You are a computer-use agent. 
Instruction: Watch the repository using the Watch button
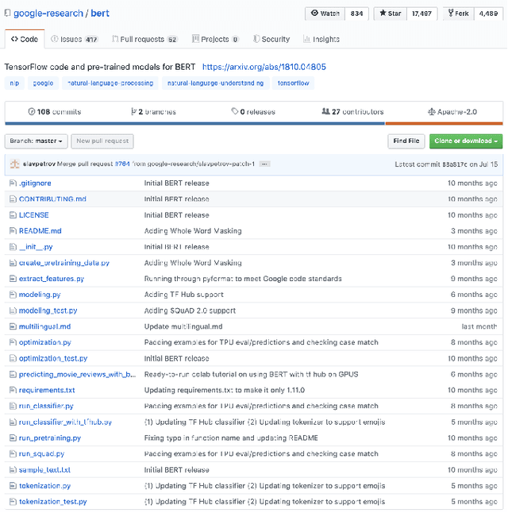[x=325, y=13]
